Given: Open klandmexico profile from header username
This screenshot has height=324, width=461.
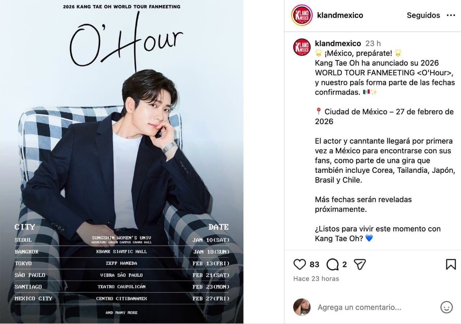Looking at the screenshot, I should 340,15.
